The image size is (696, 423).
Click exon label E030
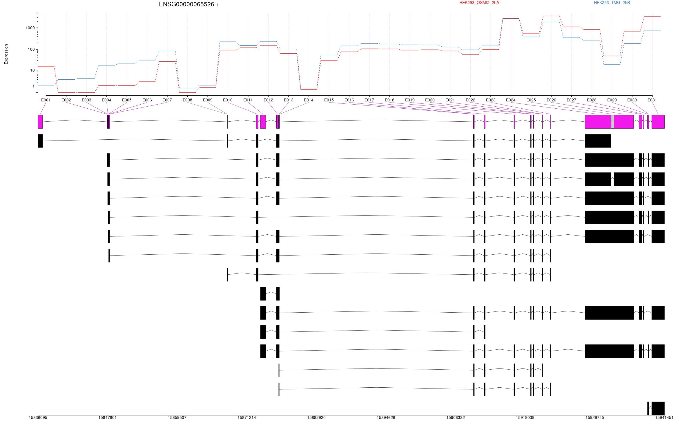(632, 100)
